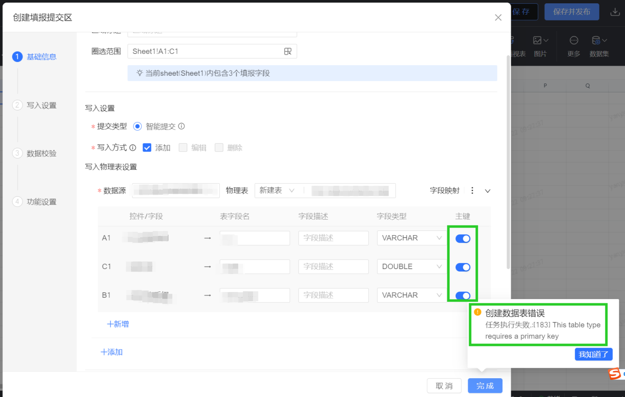
Task: Open the VARCHAR type dropdown for A1
Action: point(411,238)
